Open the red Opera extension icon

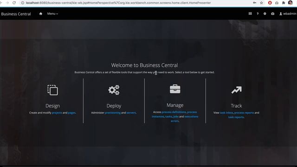coord(270,3)
